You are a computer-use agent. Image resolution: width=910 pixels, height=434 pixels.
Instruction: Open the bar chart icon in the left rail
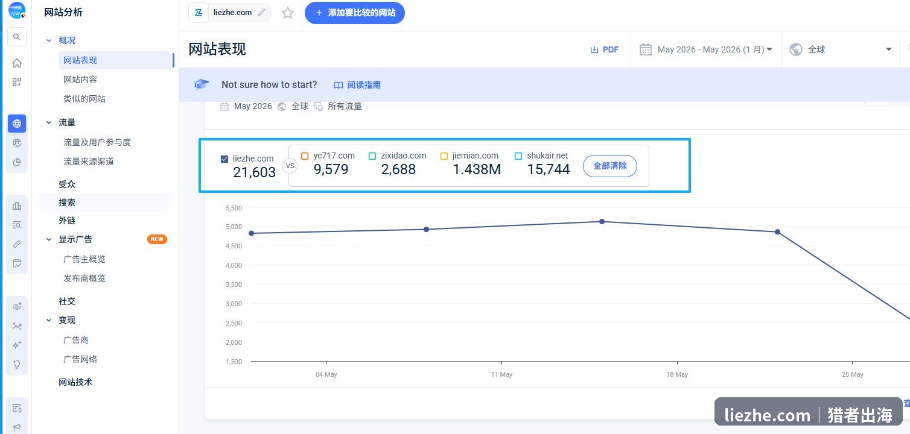tap(17, 206)
